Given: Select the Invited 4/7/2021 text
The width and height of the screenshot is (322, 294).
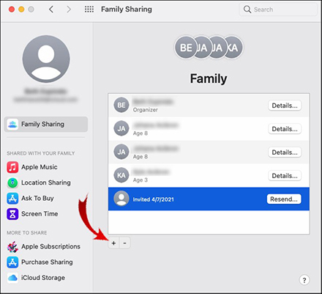Looking at the screenshot, I should coord(153,199).
